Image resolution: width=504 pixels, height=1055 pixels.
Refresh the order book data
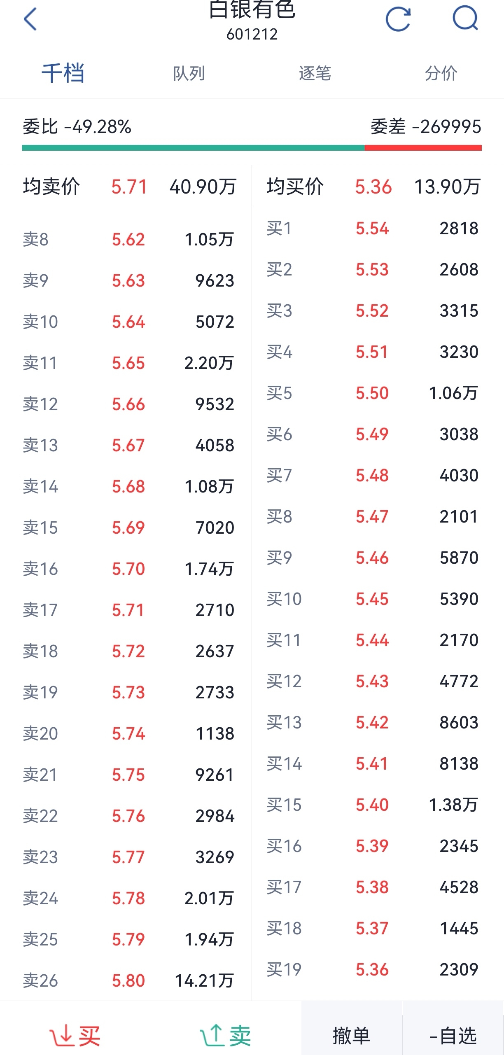click(x=398, y=19)
